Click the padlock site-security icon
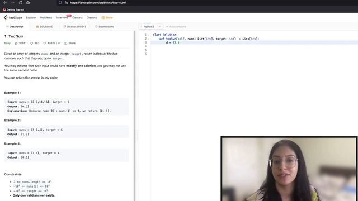Image resolution: width=358 pixels, height=201 pixels. click(66, 3)
